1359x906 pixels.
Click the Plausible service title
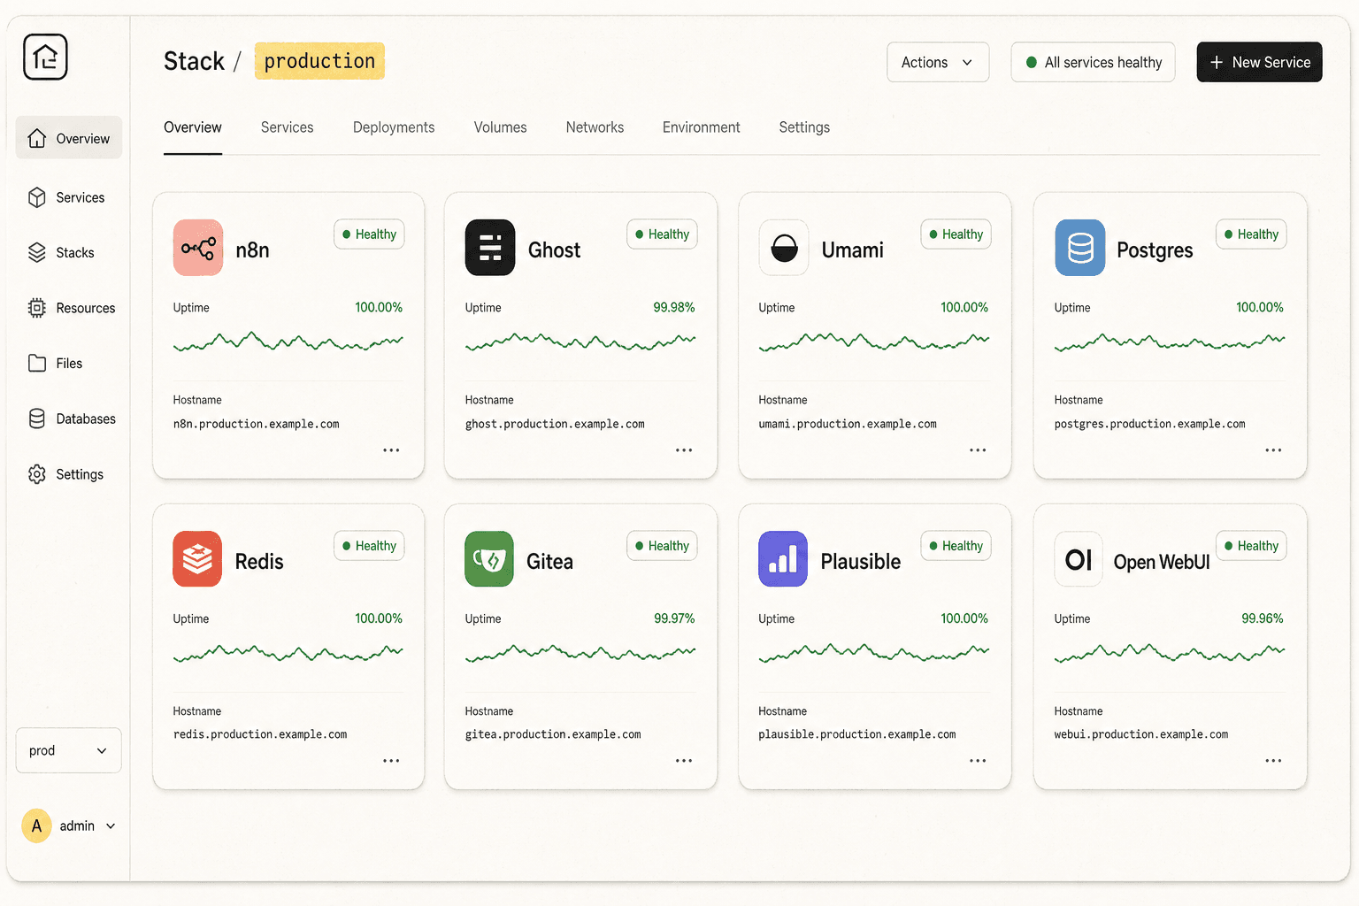tap(861, 561)
